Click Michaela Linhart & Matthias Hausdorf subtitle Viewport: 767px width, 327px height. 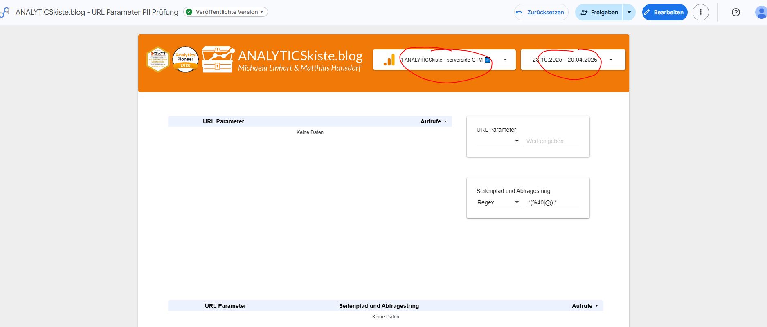299,68
